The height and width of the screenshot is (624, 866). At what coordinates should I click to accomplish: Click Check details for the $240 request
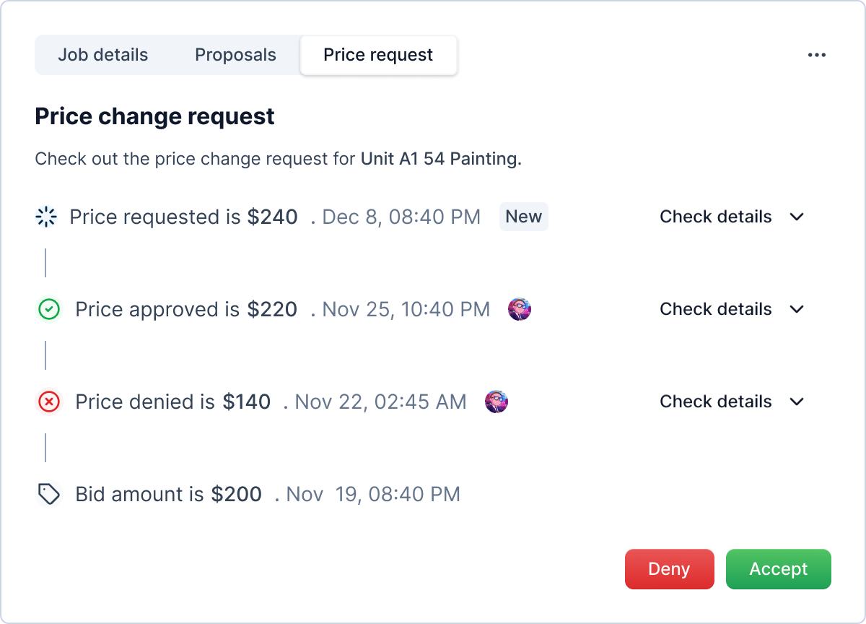(x=715, y=217)
